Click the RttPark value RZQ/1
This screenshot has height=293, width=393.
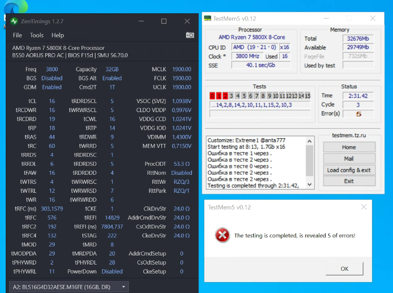(x=182, y=190)
